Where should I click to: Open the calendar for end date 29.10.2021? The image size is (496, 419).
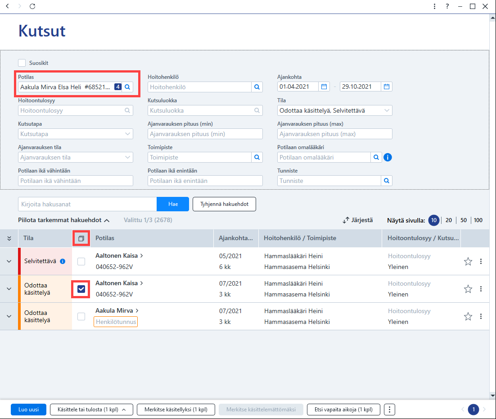[x=387, y=87]
